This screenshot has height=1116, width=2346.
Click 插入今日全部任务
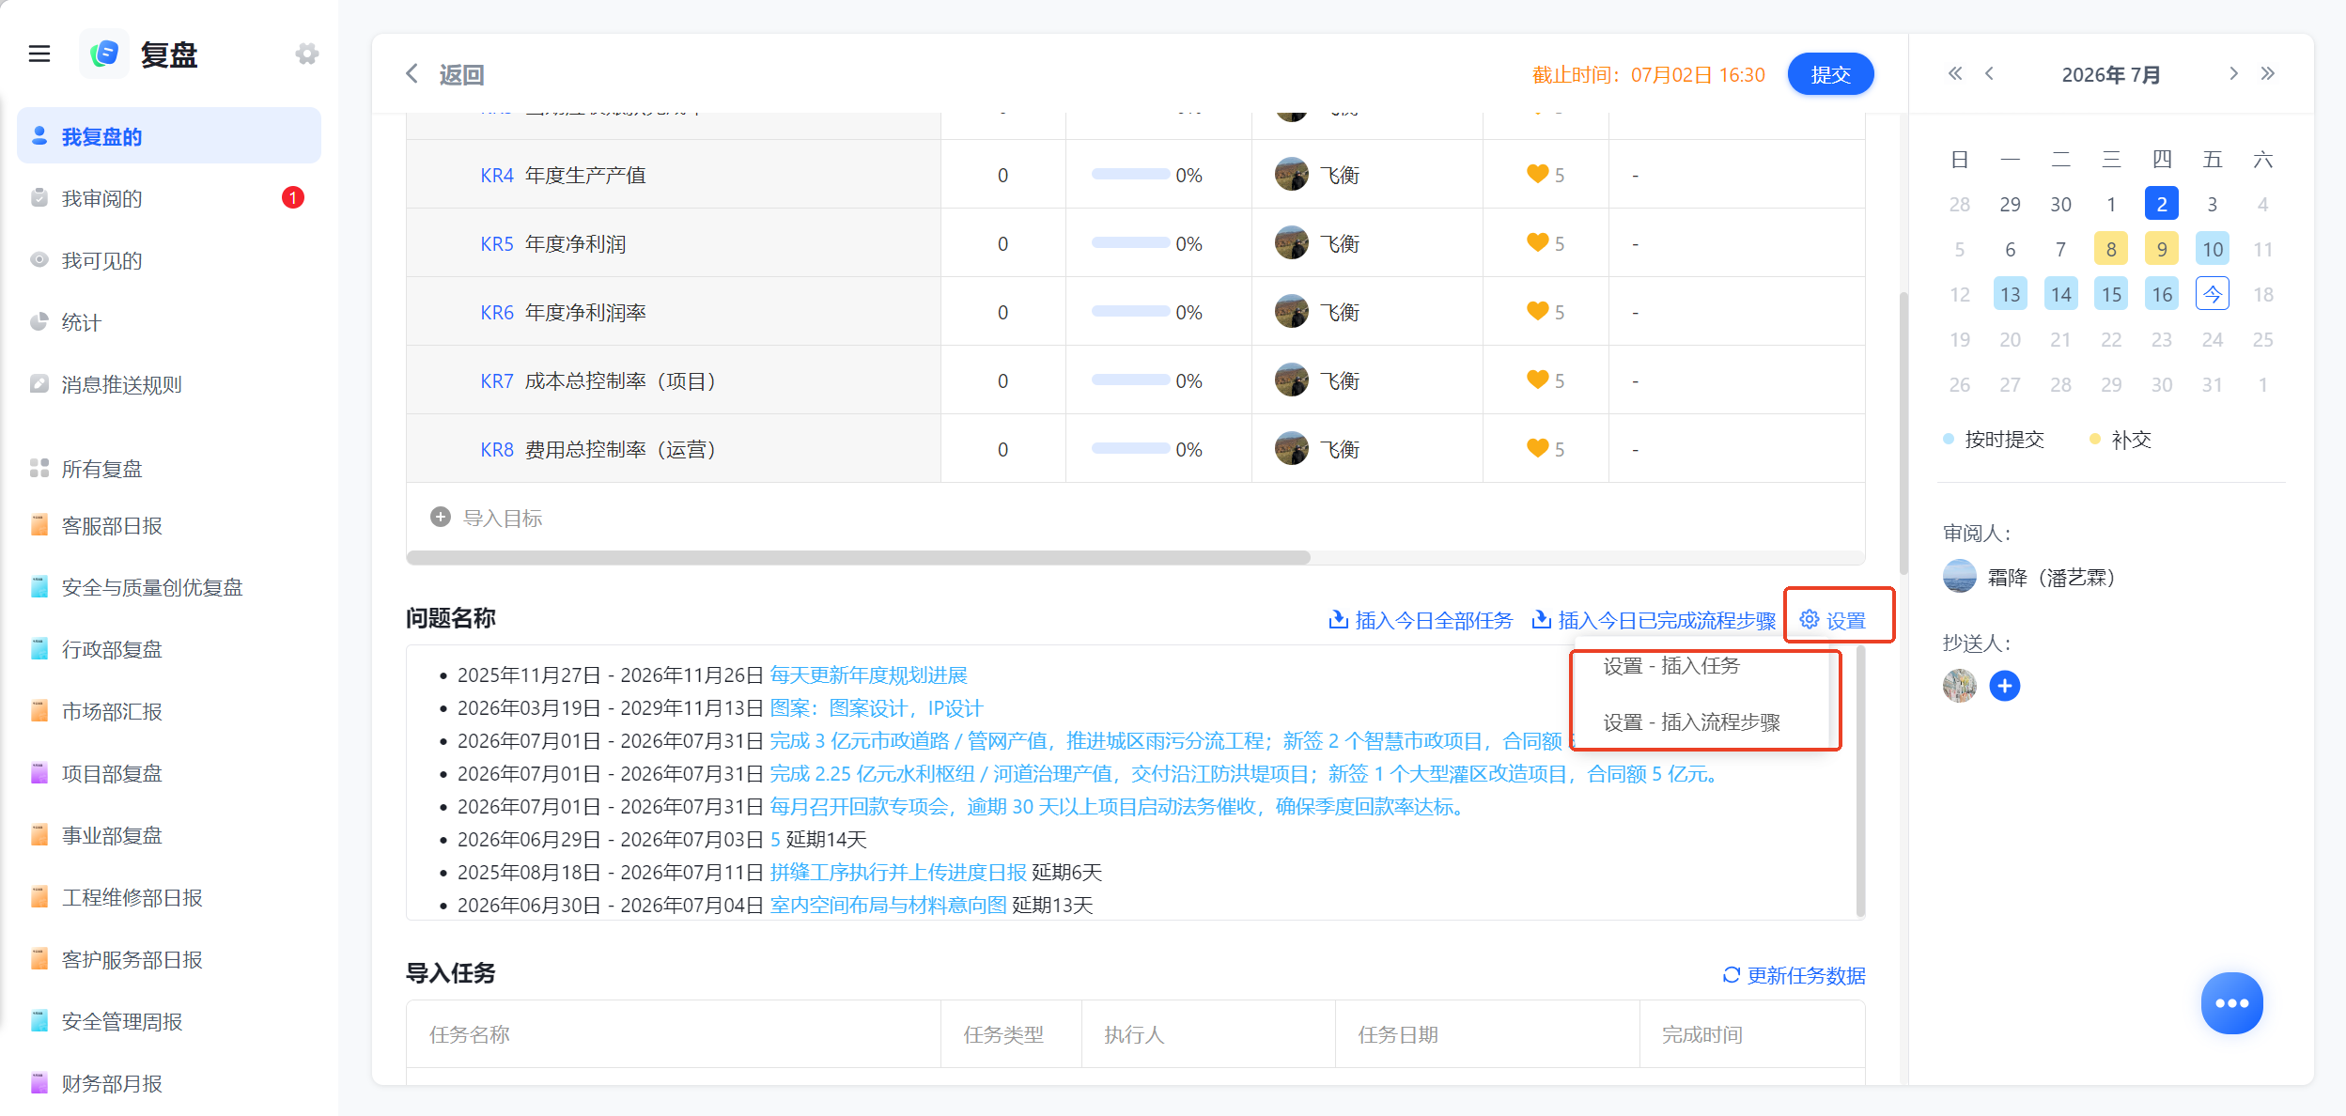tap(1421, 620)
